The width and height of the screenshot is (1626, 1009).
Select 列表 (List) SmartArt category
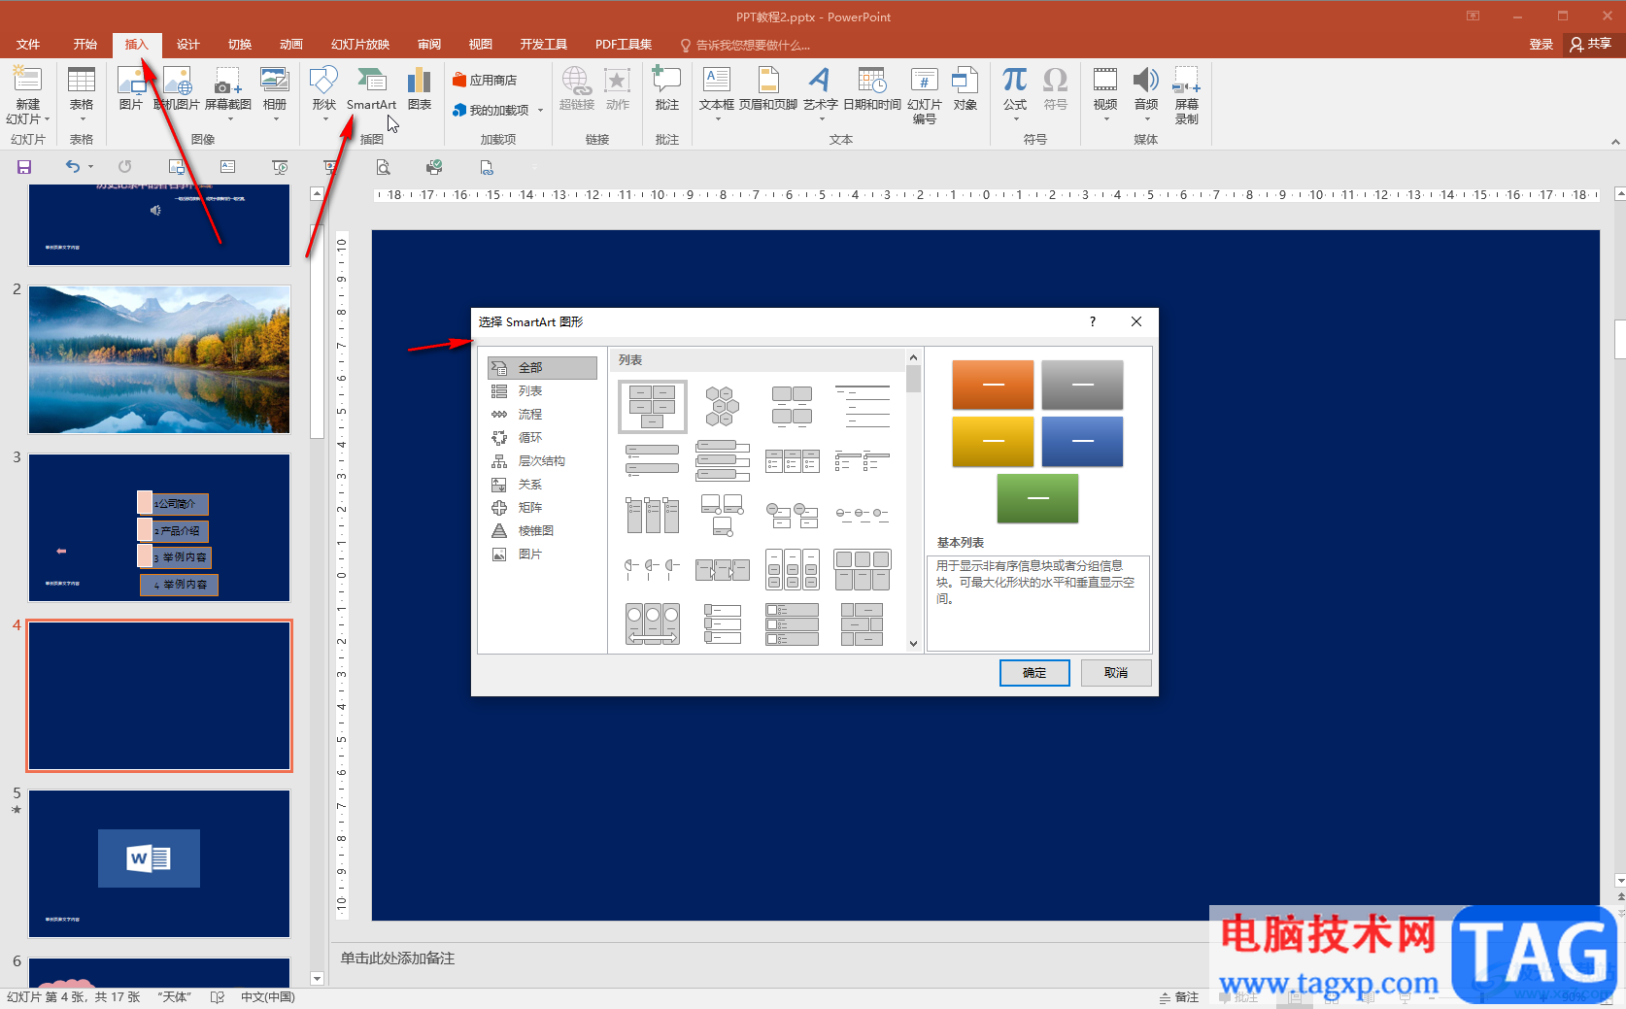pyautogui.click(x=542, y=391)
